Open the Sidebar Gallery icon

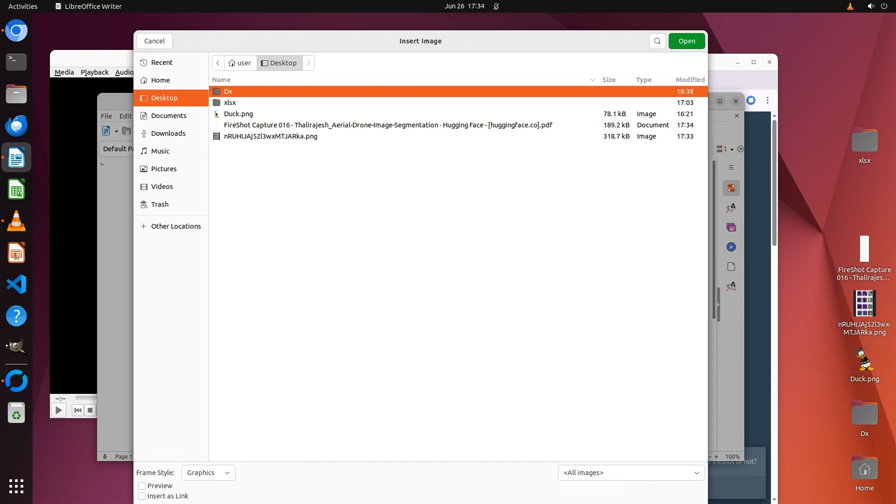click(x=731, y=227)
